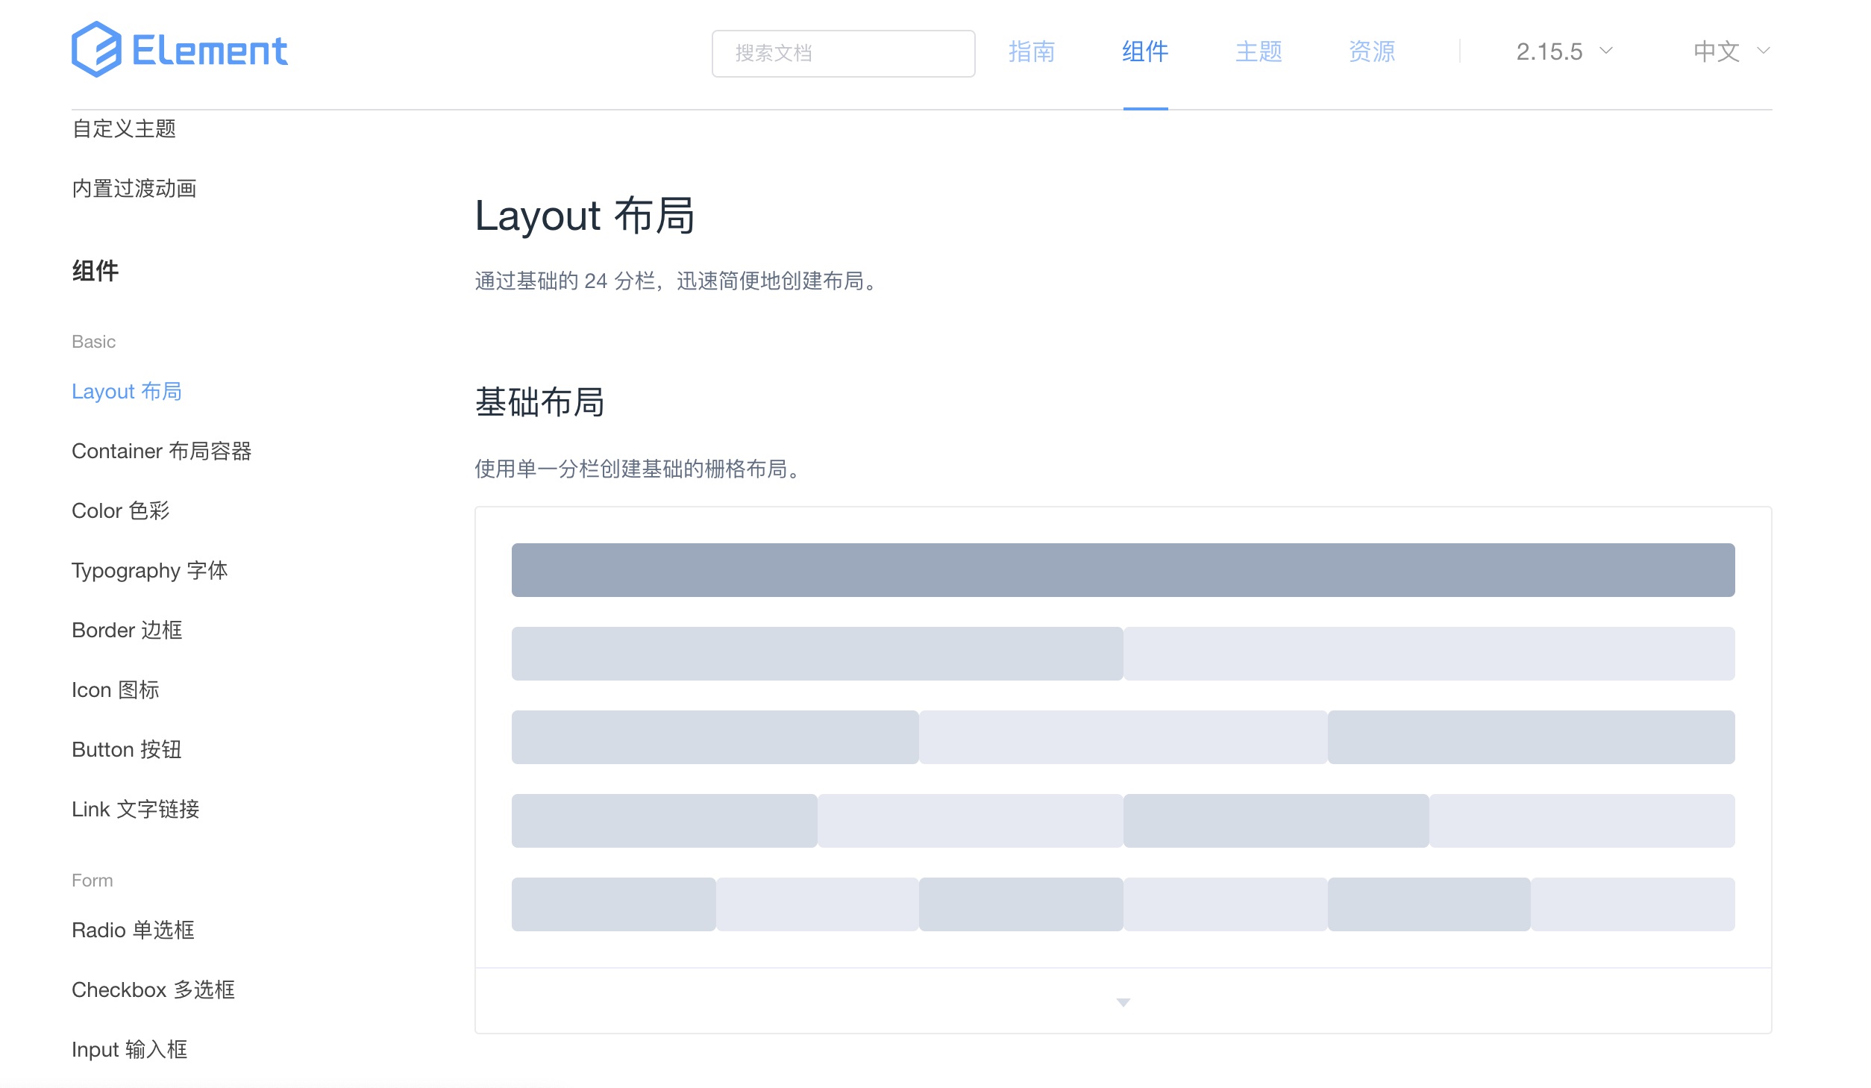
Task: Open the 2.15.5 version dropdown
Action: point(1564,51)
